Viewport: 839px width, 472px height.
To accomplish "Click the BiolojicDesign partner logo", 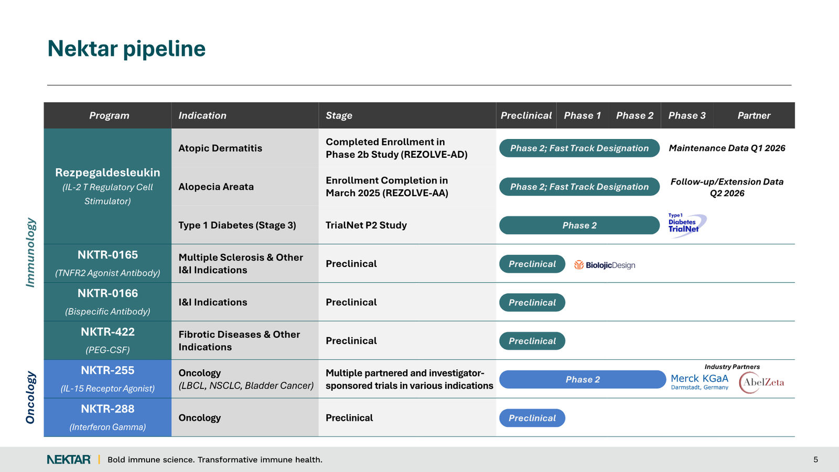I will coord(605,265).
